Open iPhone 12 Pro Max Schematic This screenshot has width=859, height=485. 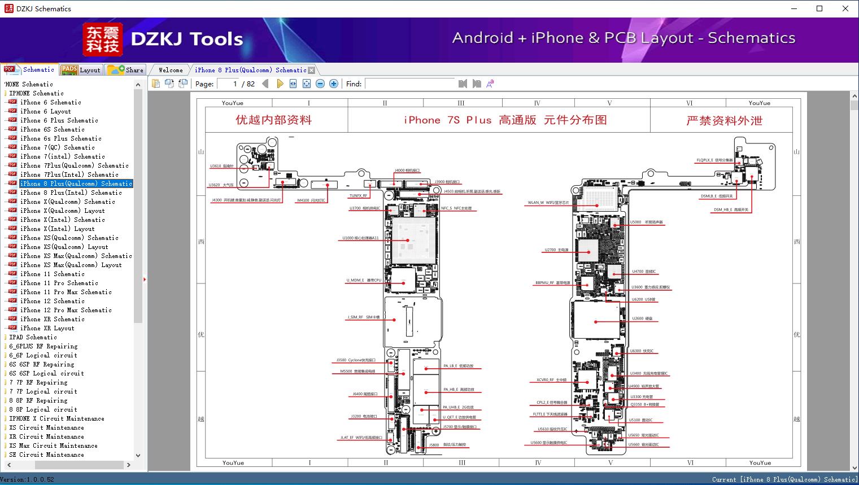(x=66, y=310)
